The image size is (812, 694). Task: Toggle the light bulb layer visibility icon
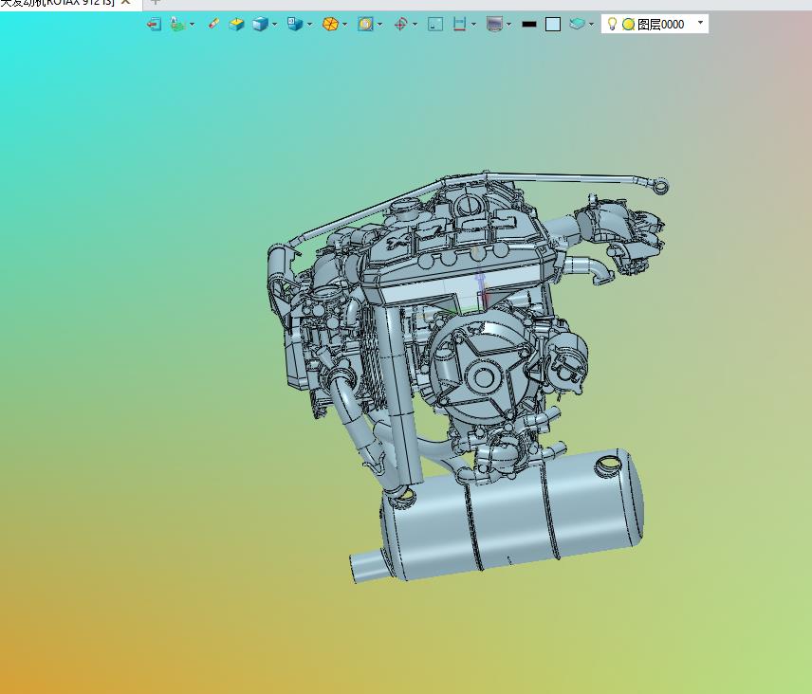pos(612,24)
